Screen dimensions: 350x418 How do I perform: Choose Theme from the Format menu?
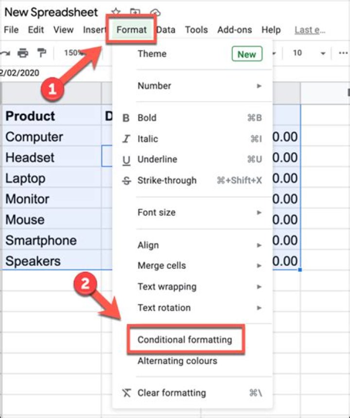click(x=152, y=54)
